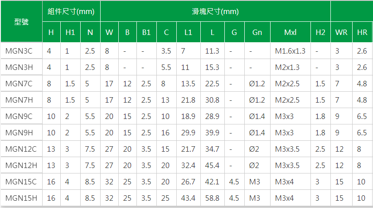Click the M1.6x1.3 cell for MGN3C
This screenshot has width=373, height=208.
pyautogui.click(x=291, y=51)
